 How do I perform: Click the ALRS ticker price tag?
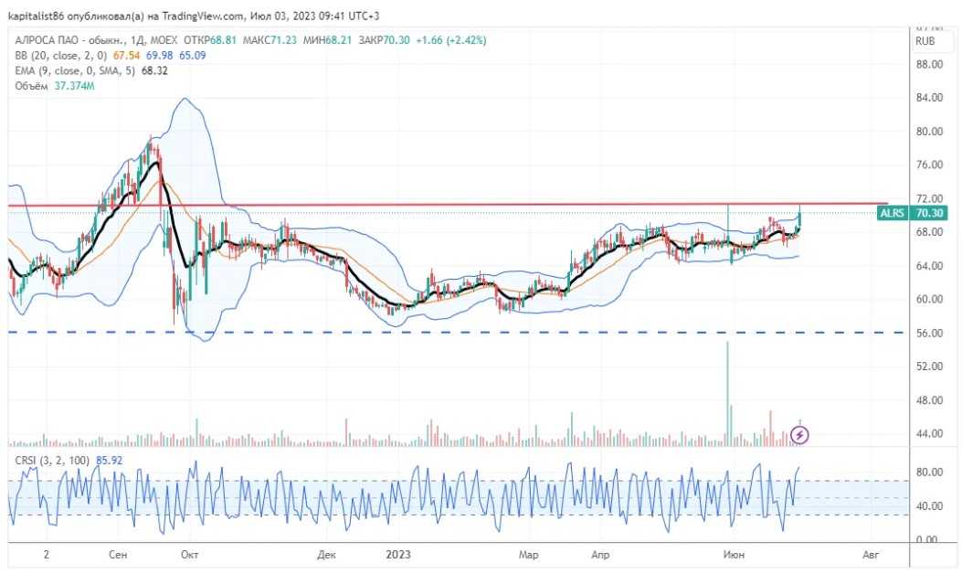[x=911, y=213]
